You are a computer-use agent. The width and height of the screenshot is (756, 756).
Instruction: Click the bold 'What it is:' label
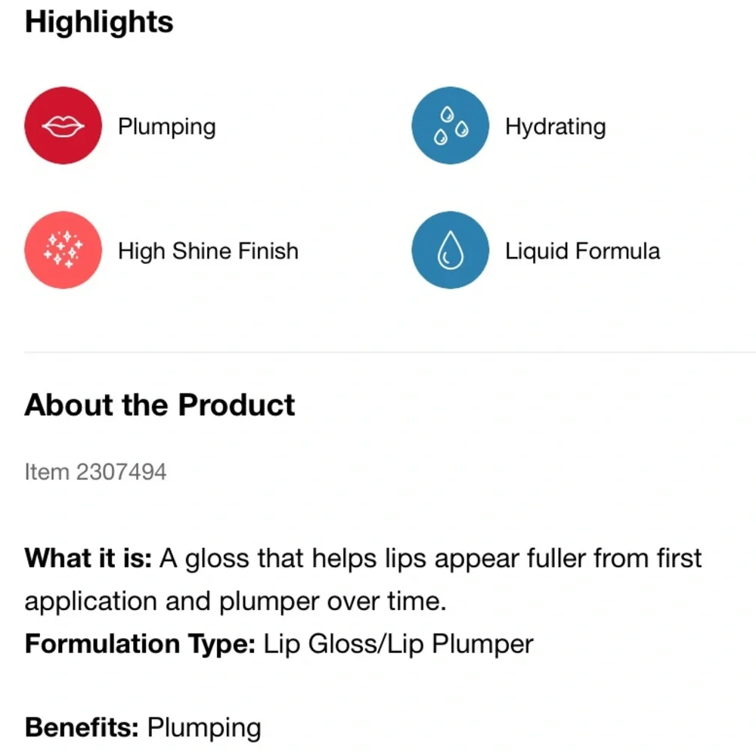tap(88, 558)
